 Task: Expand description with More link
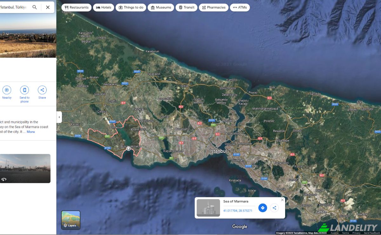click(x=31, y=132)
